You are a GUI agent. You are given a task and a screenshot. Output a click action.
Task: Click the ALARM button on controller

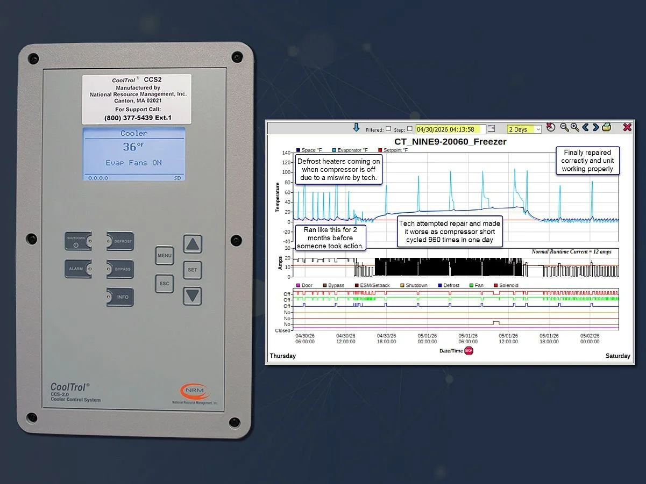click(79, 269)
